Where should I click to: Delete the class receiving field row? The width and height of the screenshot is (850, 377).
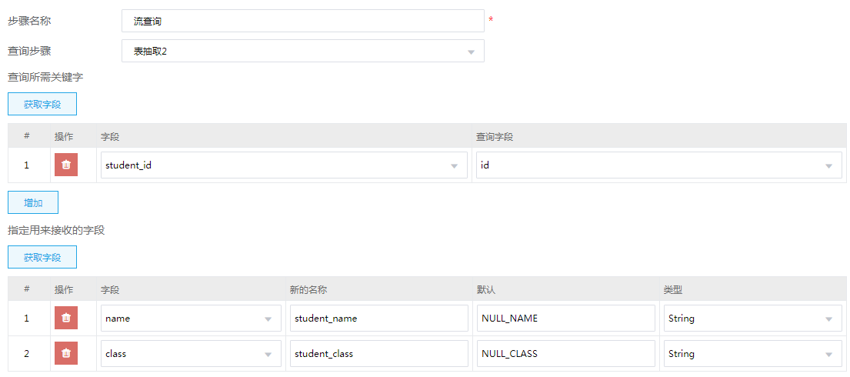click(66, 353)
